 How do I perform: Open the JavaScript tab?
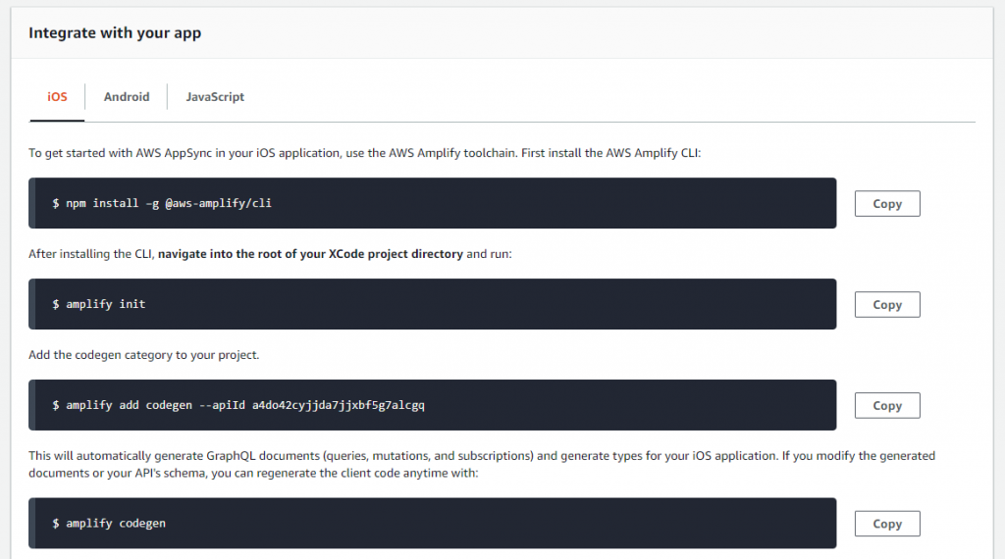[x=215, y=97]
